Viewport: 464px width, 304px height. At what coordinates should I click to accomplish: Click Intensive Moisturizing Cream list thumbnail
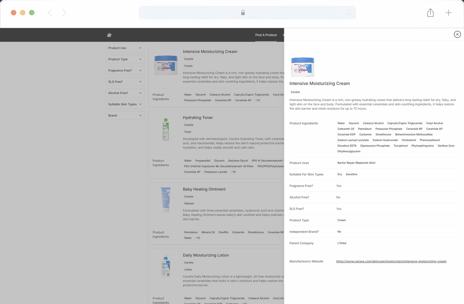click(166, 65)
